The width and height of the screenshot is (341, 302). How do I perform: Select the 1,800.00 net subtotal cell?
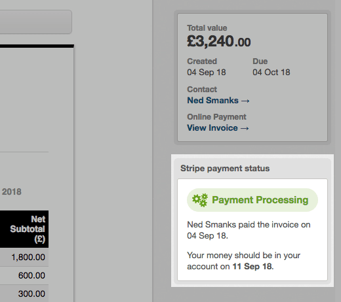pyautogui.click(x=24, y=257)
